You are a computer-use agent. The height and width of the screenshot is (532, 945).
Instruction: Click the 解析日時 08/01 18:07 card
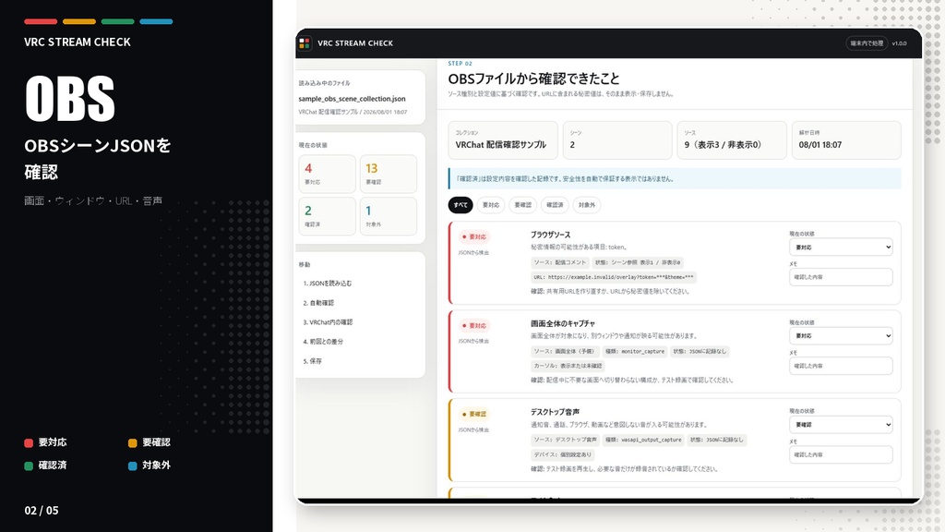pyautogui.click(x=846, y=140)
